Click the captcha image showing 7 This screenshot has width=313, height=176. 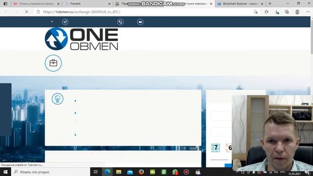pos(216,148)
